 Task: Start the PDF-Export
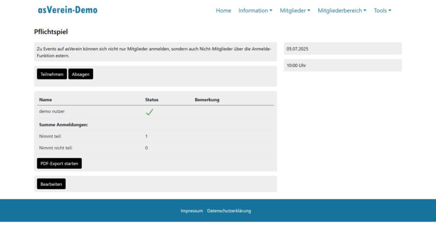(x=59, y=164)
